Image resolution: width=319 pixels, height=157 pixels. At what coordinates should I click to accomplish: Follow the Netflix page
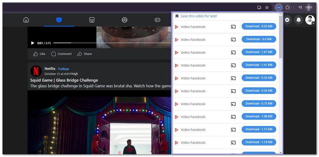63,69
